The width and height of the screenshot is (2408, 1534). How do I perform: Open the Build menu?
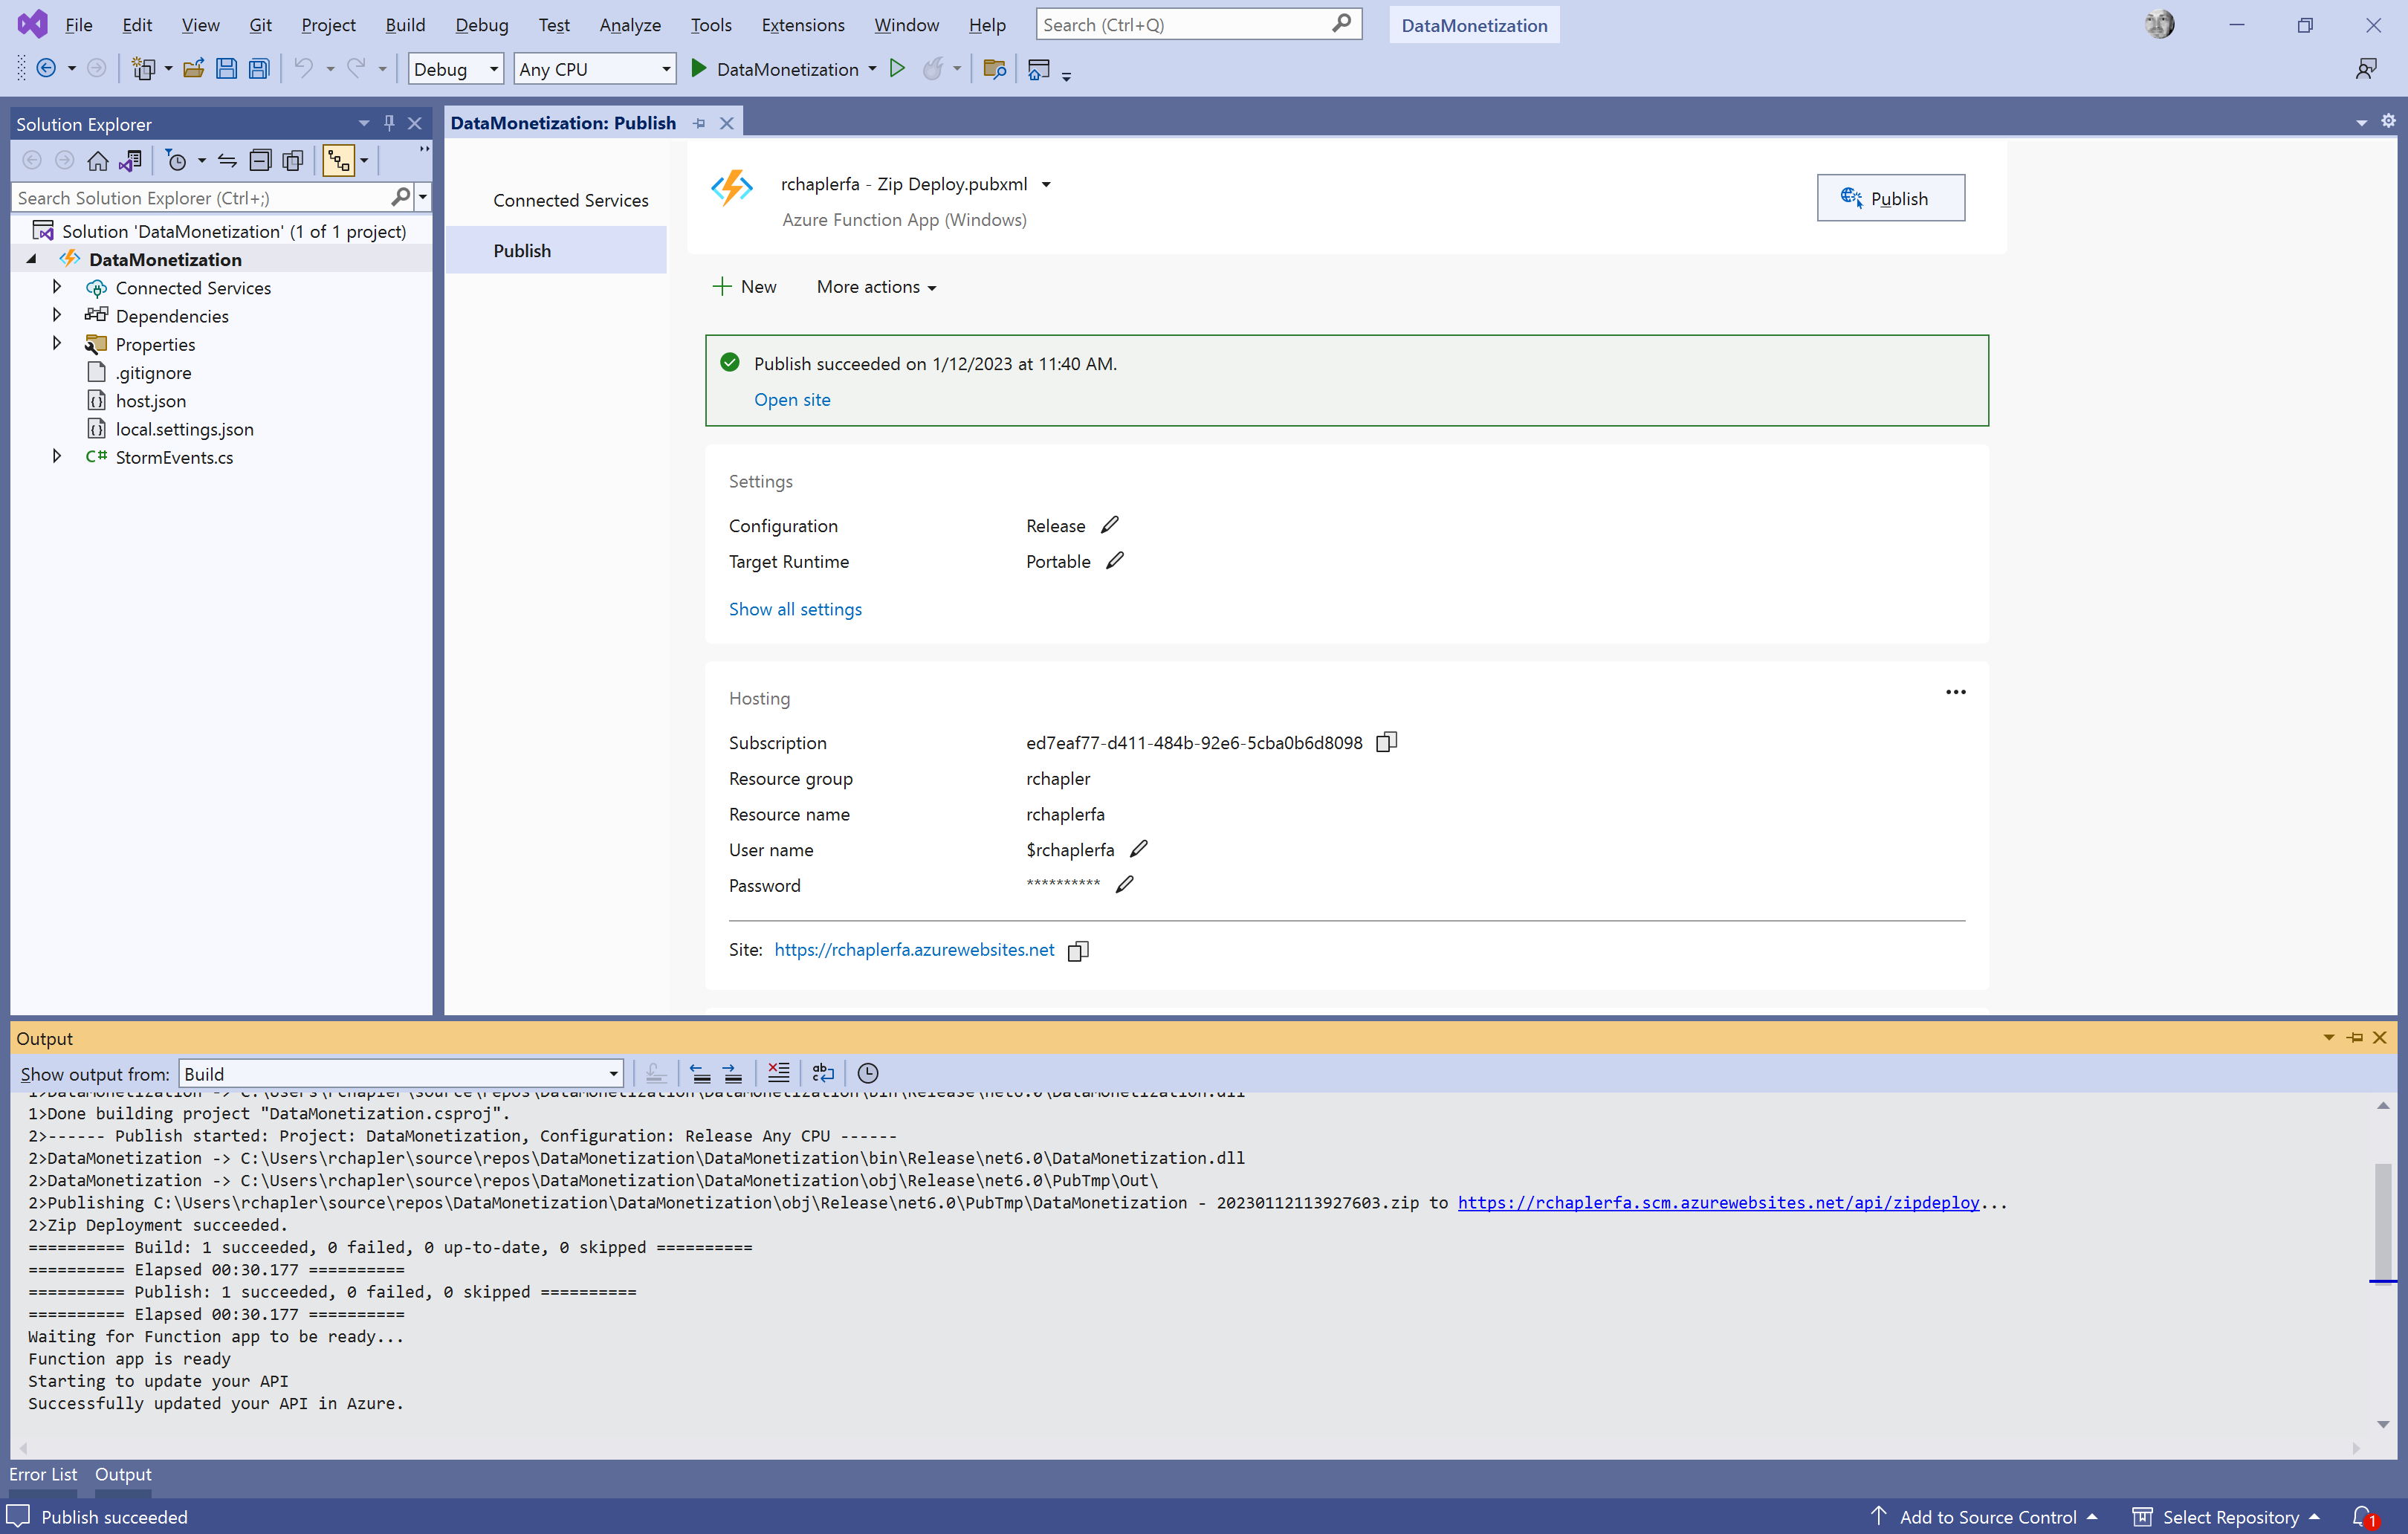[x=405, y=25]
